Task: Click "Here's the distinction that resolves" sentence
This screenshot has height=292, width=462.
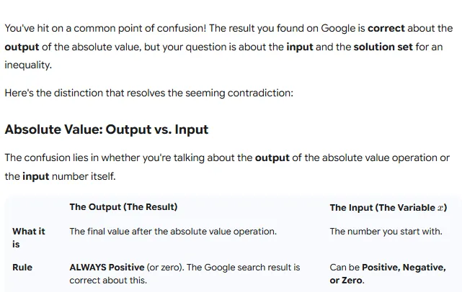Action: [x=148, y=93]
